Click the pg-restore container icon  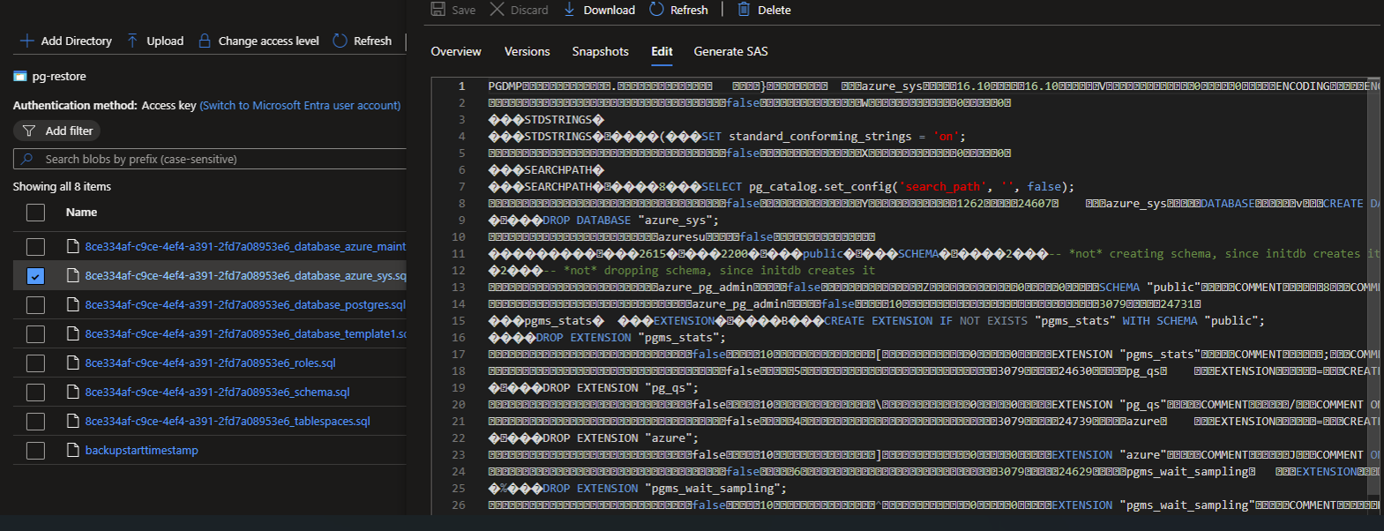20,77
